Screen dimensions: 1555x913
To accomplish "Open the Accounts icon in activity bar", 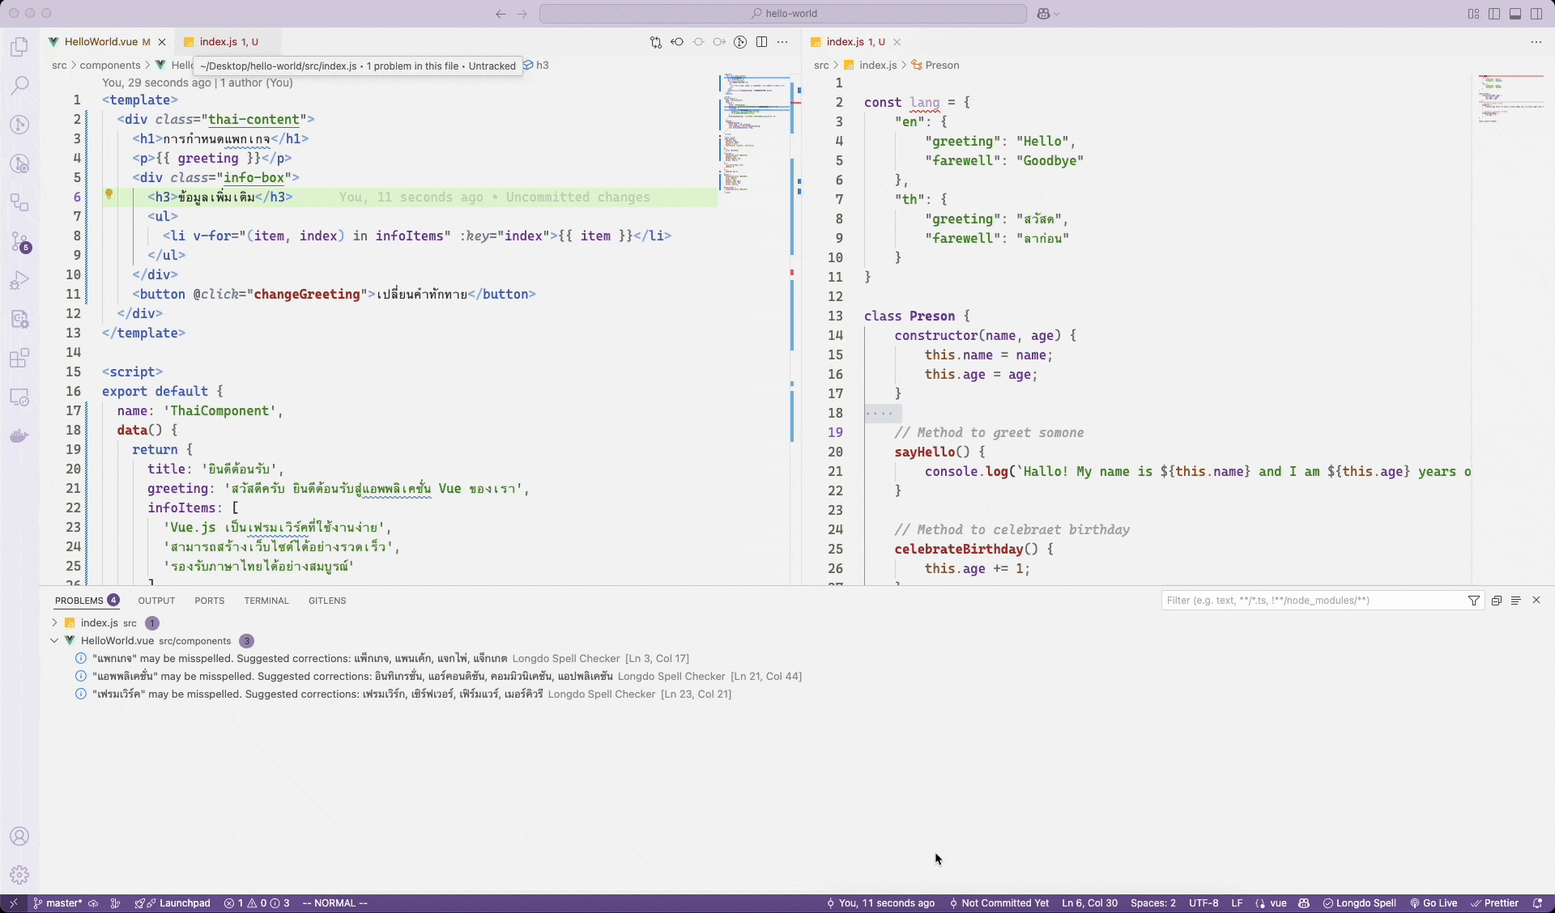I will [x=19, y=836].
